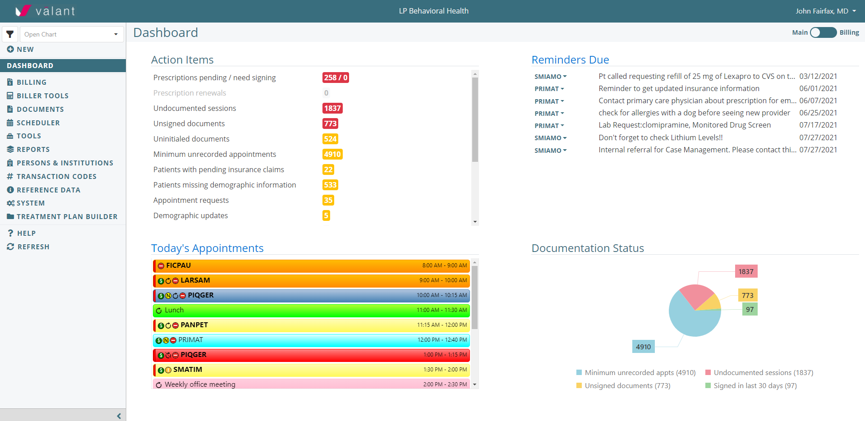Click the Tools toolbox icon in sidebar
865x421 pixels.
10,136
